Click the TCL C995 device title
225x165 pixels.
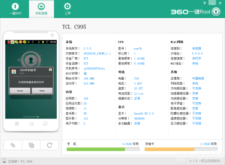point(74,27)
